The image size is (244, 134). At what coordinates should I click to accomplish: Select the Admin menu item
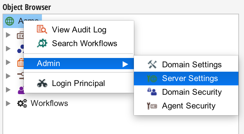pyautogui.click(x=48, y=64)
